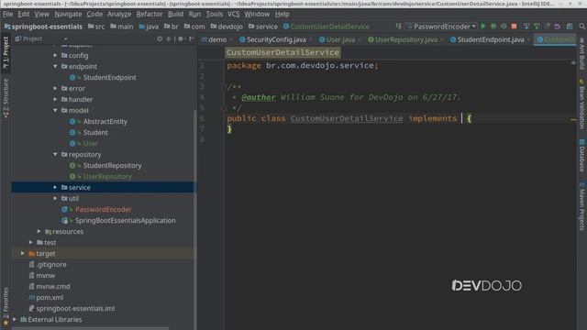Screen dimensions: 587x330
Task: Open the Navigate menu
Action: pos(68,15)
